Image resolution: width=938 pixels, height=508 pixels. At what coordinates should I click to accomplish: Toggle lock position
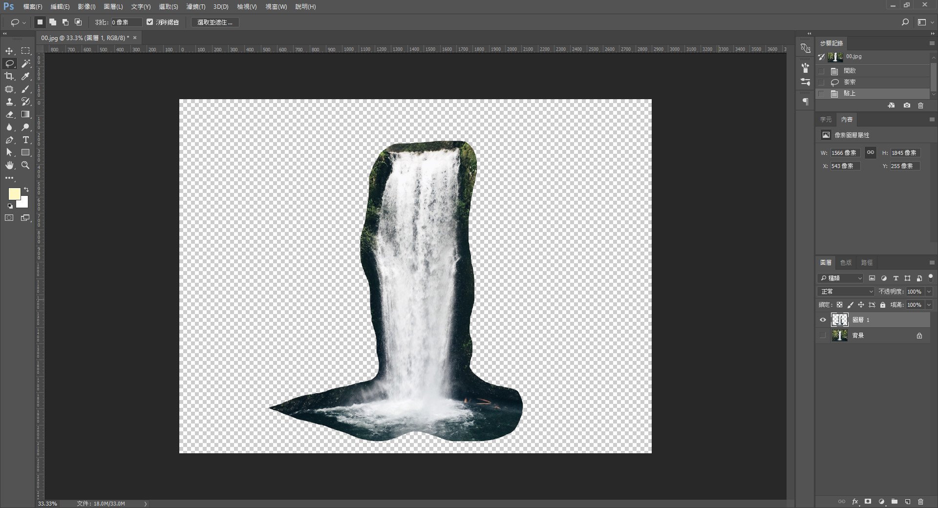click(x=861, y=305)
